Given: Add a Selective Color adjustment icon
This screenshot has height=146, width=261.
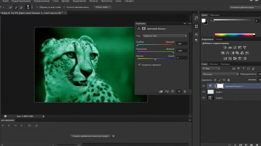Looking at the screenshot, I should point(240,58).
